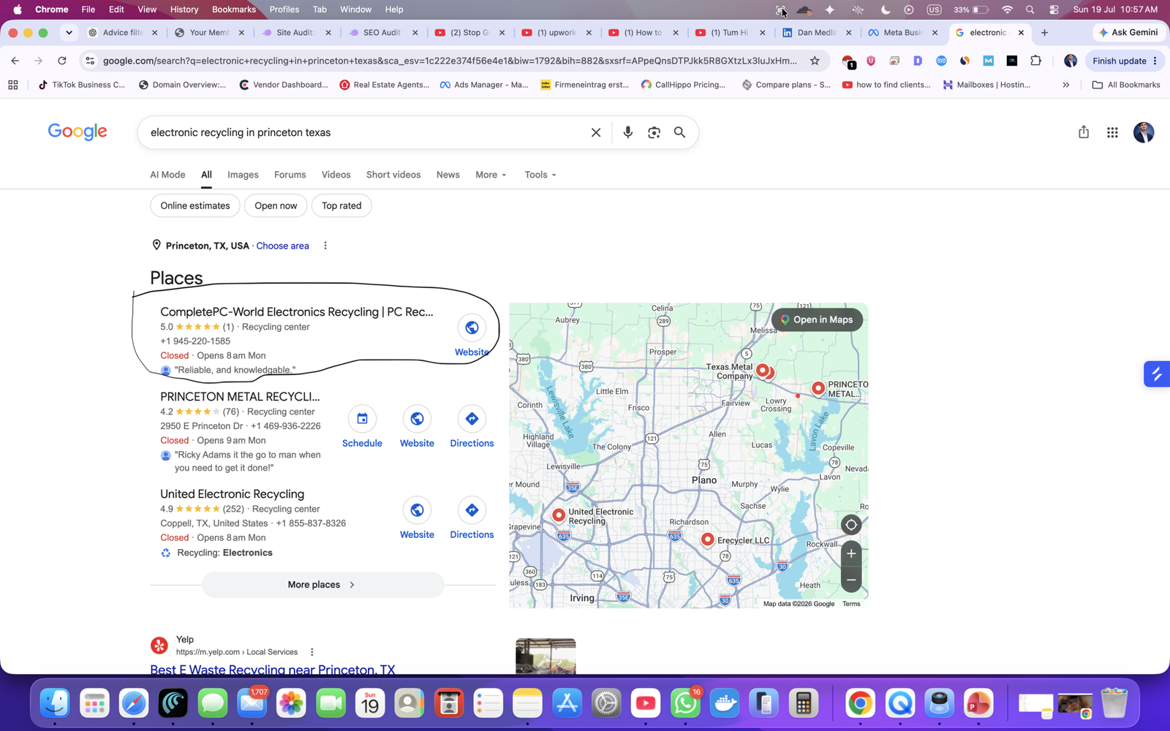Go back to previous page

(x=15, y=61)
